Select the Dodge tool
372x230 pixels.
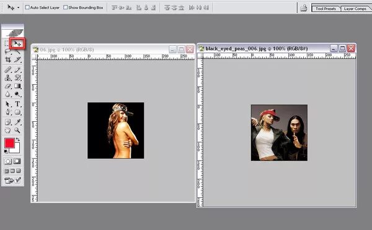tap(17, 94)
